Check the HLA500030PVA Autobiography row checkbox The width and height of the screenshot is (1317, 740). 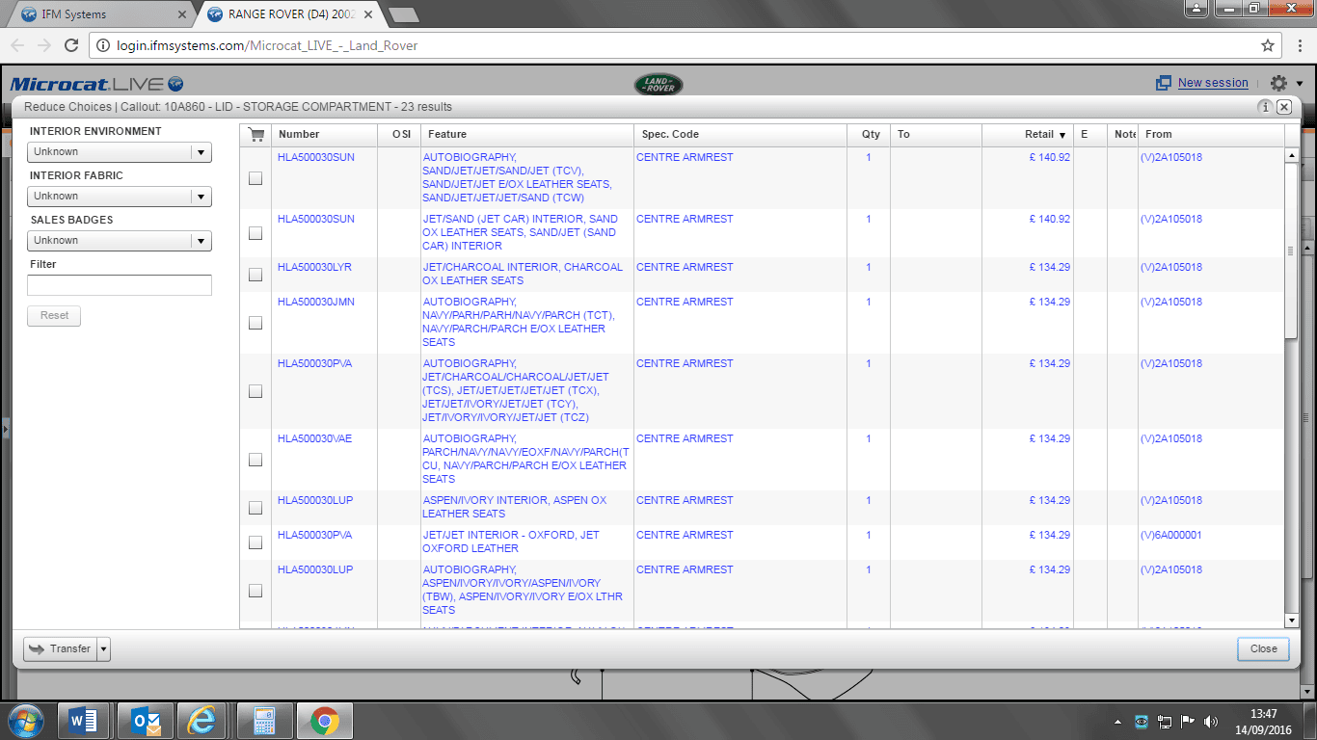[x=255, y=391]
